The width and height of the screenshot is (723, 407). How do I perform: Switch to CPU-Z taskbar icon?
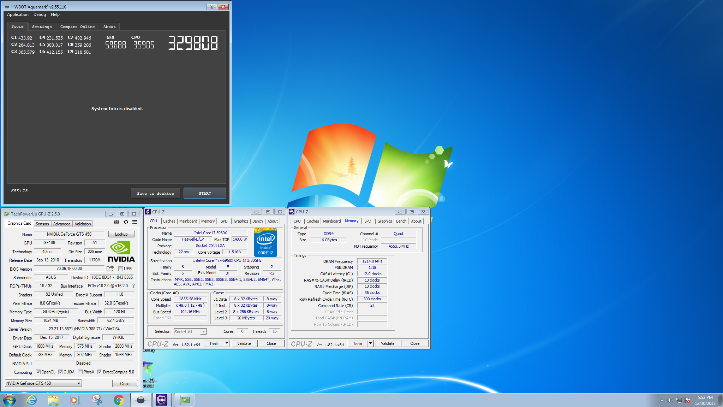pyautogui.click(x=162, y=400)
